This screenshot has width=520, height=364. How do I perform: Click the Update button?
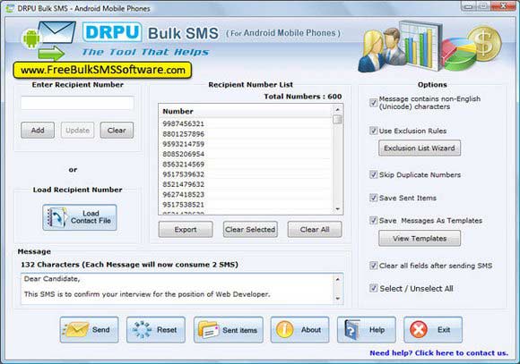click(x=77, y=130)
